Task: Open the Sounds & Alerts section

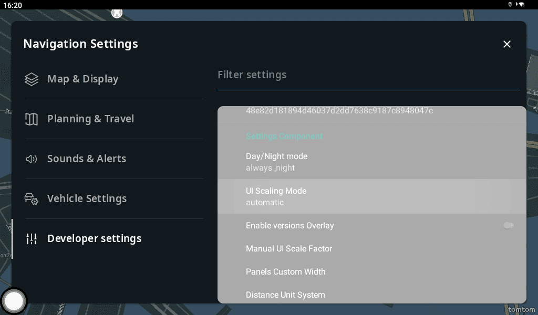Action: (87, 159)
